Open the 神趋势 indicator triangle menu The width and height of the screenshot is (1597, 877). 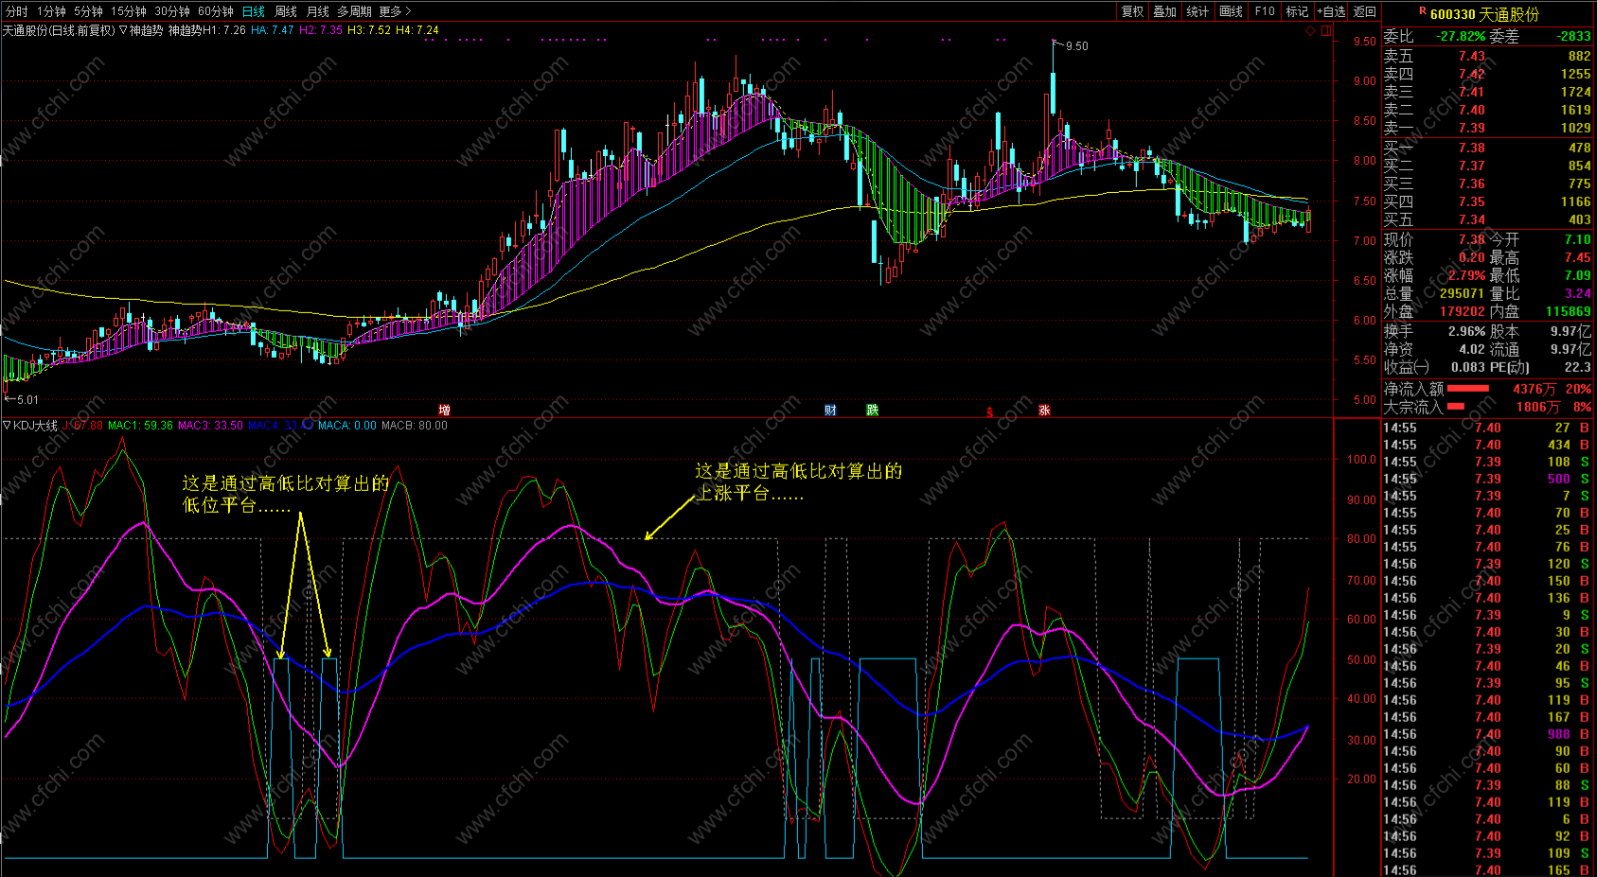[123, 30]
